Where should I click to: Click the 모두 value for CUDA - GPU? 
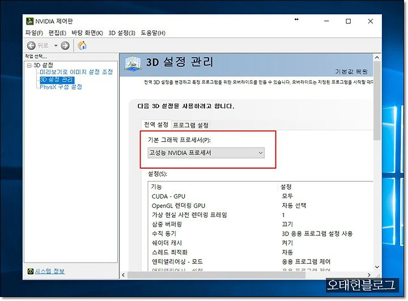pos(287,196)
